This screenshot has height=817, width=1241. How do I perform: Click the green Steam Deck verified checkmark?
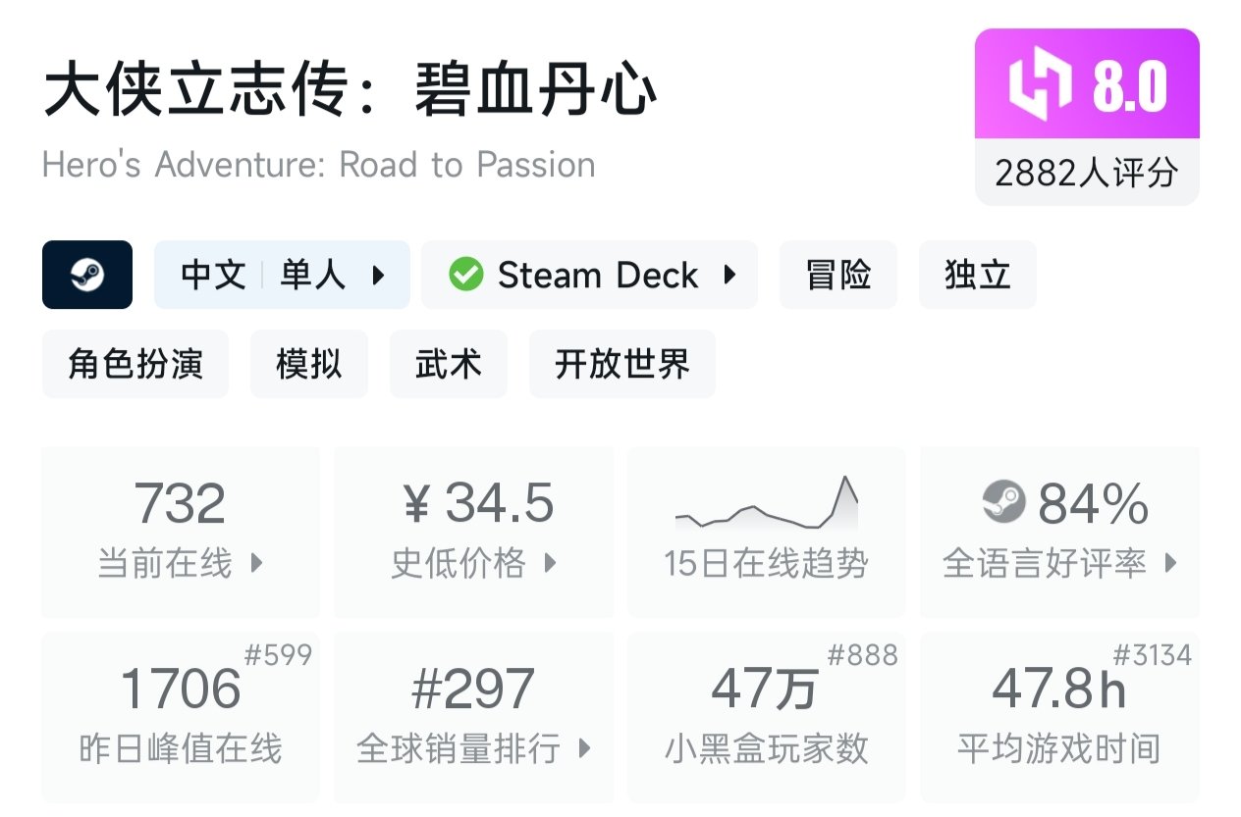(465, 275)
